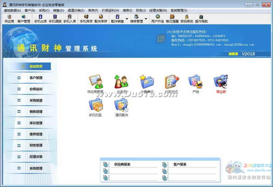Open the 系统管理(S) menu
Image resolution: width=273 pixels, height=187 pixels.
(x=179, y=11)
